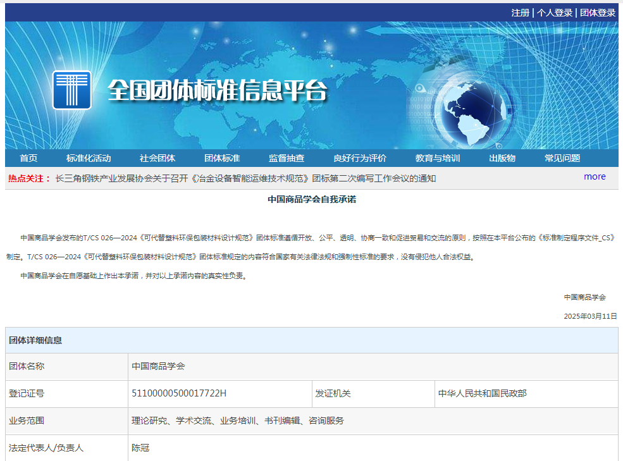Go to the 首页 home menu

coord(28,158)
